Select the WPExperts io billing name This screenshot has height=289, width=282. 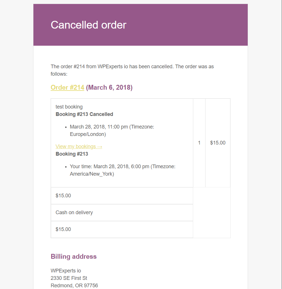pyautogui.click(x=66, y=271)
